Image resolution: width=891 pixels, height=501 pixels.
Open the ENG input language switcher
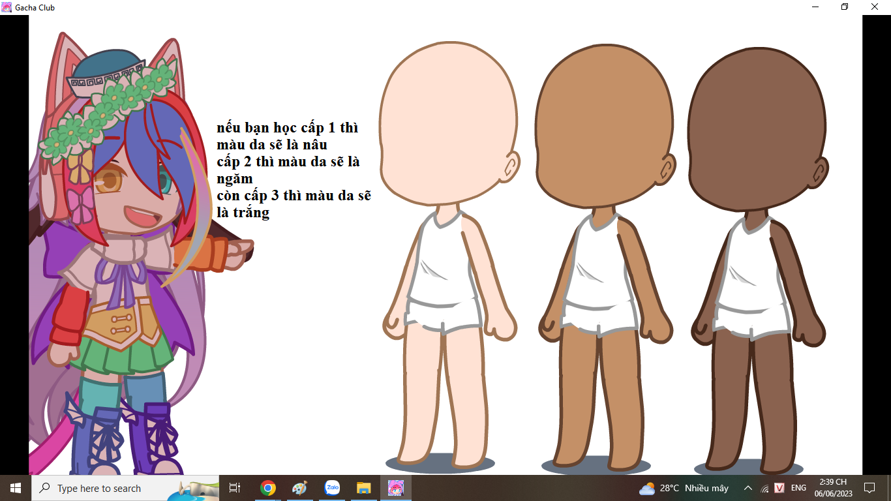798,488
